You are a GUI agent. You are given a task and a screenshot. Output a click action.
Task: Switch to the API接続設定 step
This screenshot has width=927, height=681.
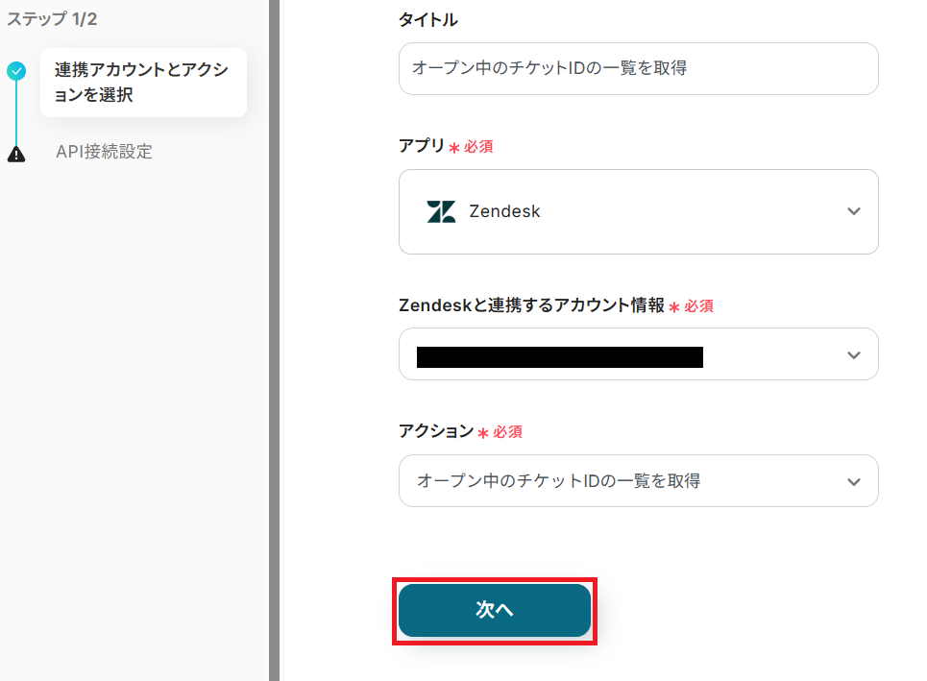point(104,152)
